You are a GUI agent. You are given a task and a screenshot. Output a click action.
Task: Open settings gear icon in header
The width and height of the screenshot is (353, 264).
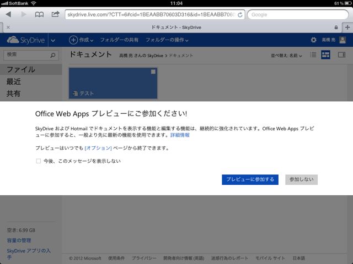313,40
